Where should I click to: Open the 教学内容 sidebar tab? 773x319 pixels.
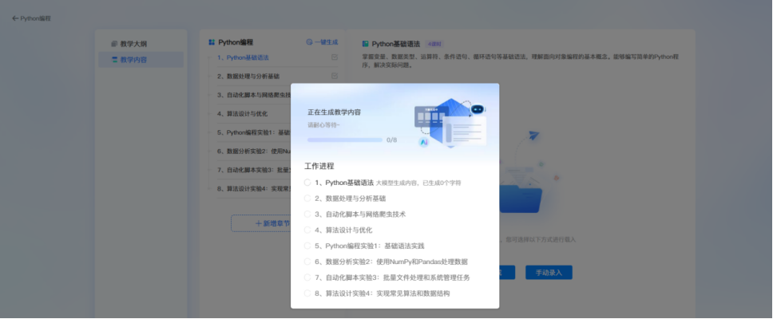[141, 60]
